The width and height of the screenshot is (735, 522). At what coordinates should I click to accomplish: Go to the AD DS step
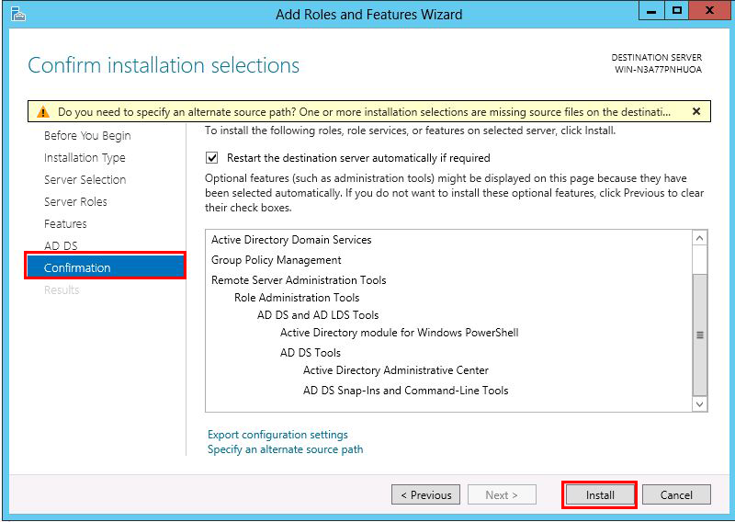(x=61, y=245)
